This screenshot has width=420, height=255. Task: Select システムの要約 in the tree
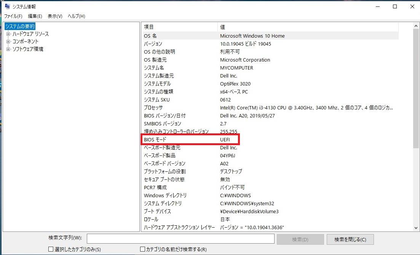[x=20, y=26]
